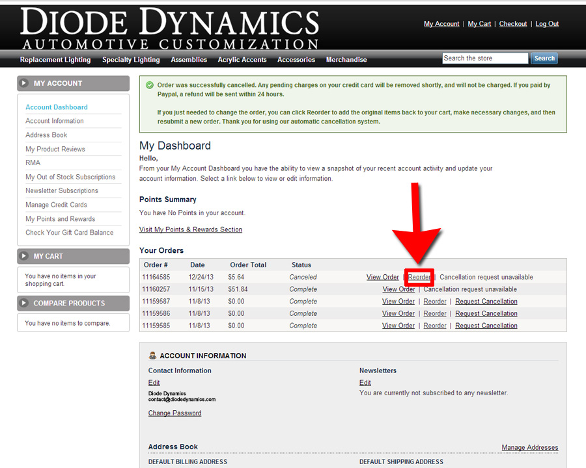Image resolution: width=586 pixels, height=468 pixels.
Task: Open Manage Addresses
Action: pyautogui.click(x=529, y=447)
